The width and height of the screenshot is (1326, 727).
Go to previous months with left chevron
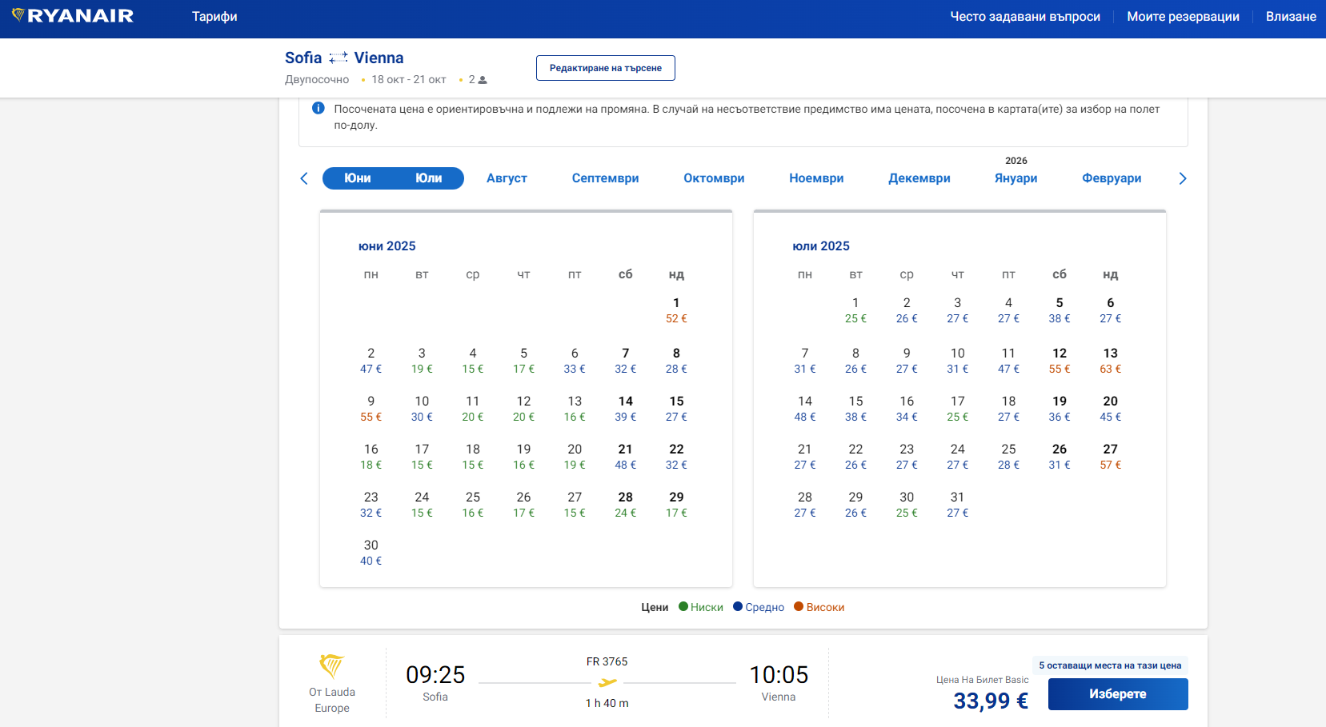click(x=304, y=178)
